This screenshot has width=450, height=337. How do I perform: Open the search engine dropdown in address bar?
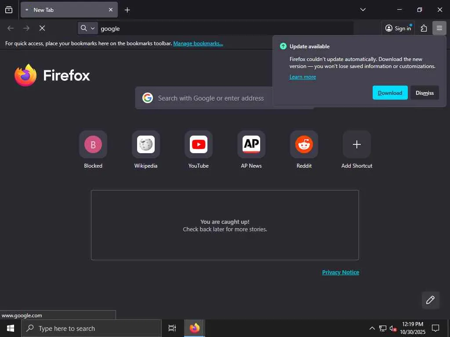(x=88, y=28)
